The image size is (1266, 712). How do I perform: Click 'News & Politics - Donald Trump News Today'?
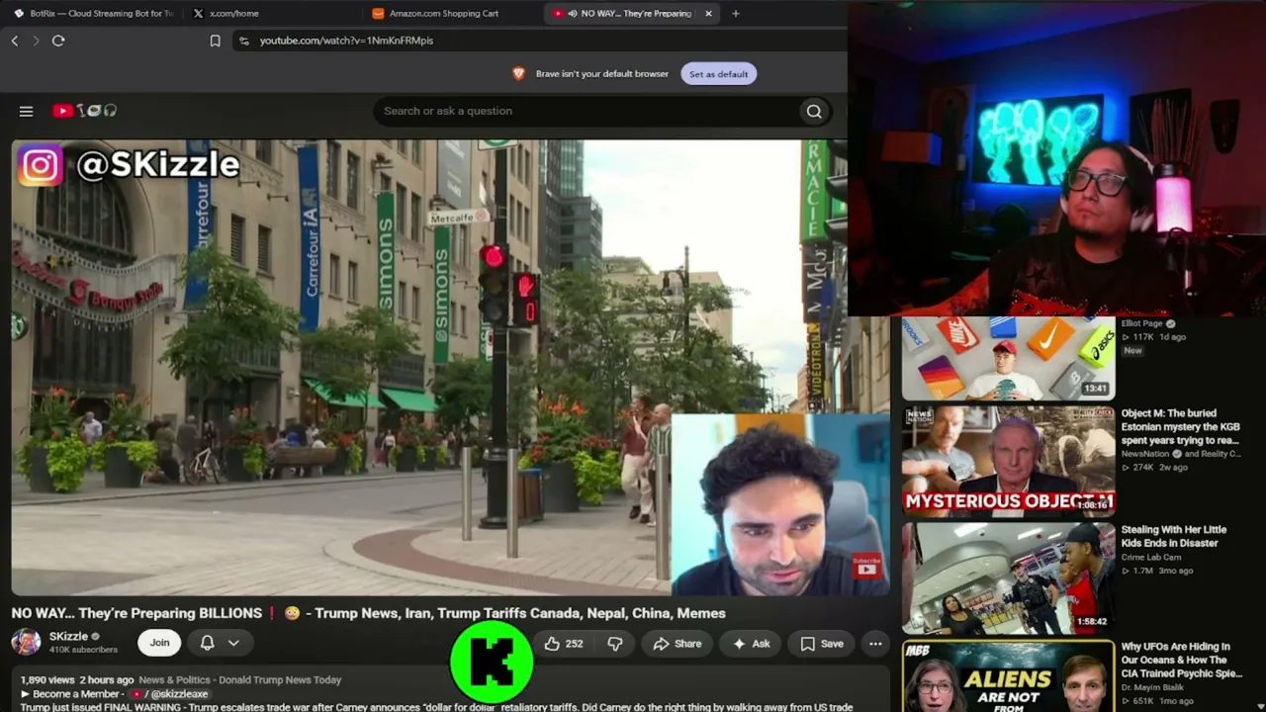click(x=240, y=680)
